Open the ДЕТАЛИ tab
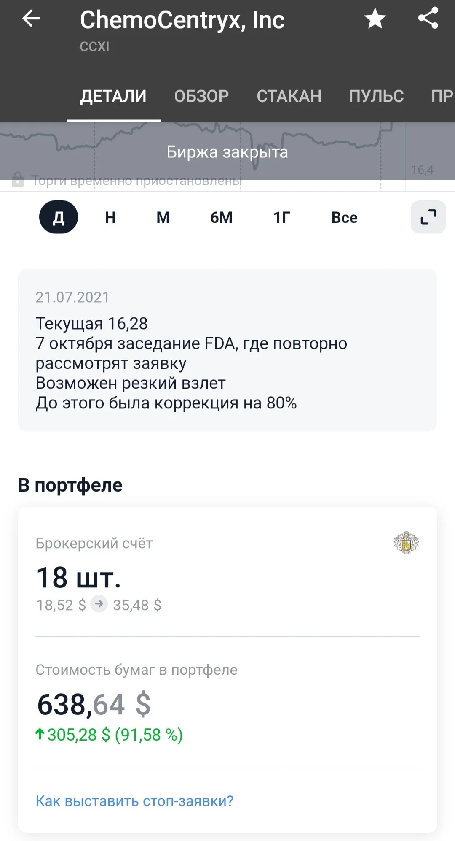455x841 pixels. [x=113, y=96]
